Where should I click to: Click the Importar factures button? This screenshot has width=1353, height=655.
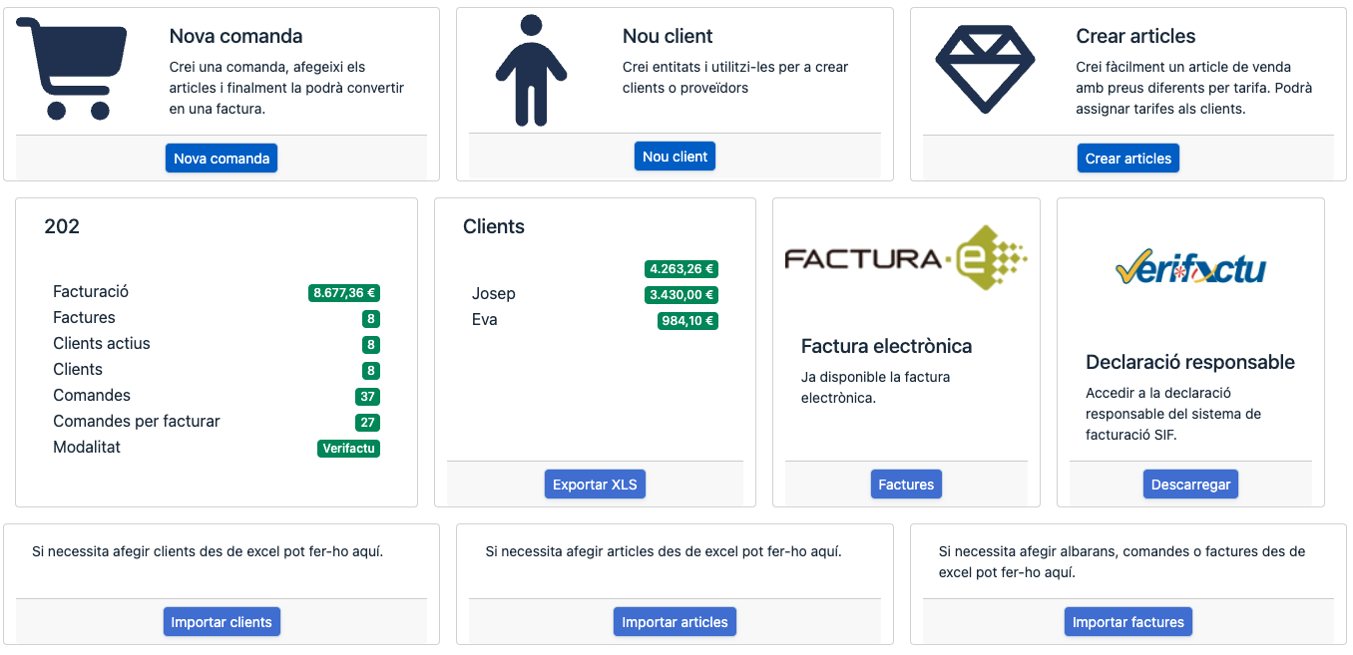point(1127,622)
